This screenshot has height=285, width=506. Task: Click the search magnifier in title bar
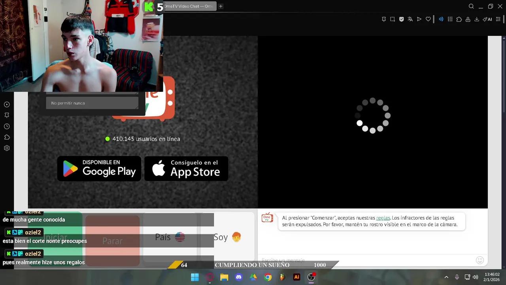(471, 6)
